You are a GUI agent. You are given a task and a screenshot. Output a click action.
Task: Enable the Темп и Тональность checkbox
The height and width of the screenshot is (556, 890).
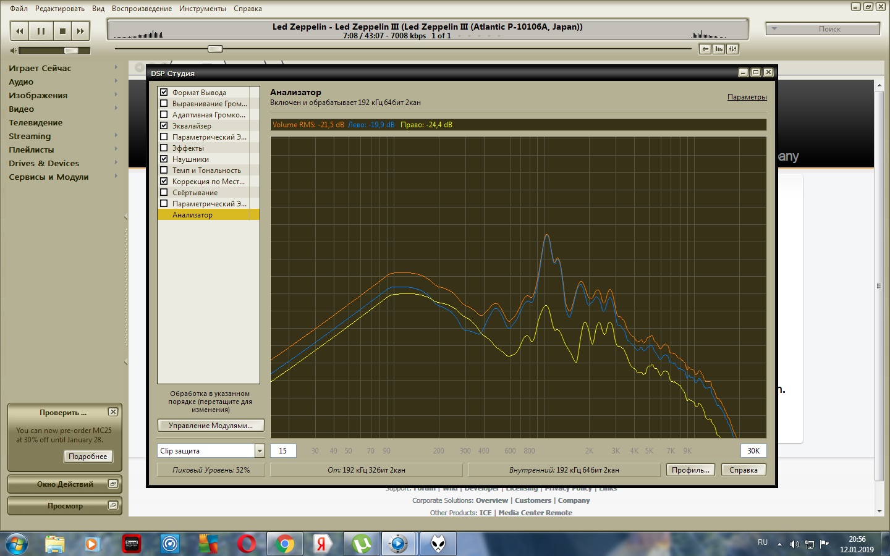(x=164, y=171)
